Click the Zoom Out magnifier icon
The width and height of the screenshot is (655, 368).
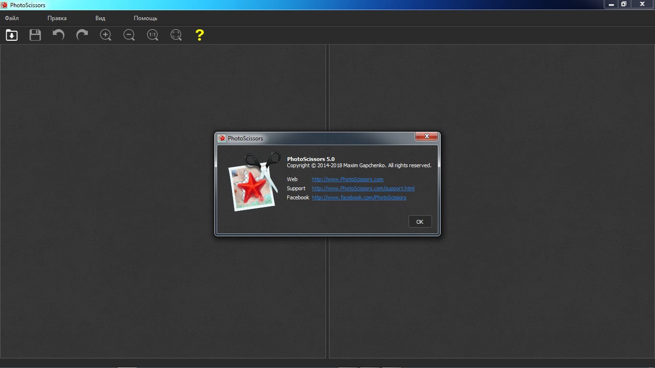129,35
